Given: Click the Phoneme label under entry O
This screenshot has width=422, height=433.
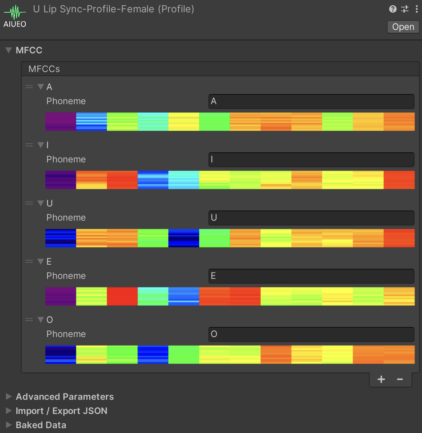Looking at the screenshot, I should [x=66, y=334].
